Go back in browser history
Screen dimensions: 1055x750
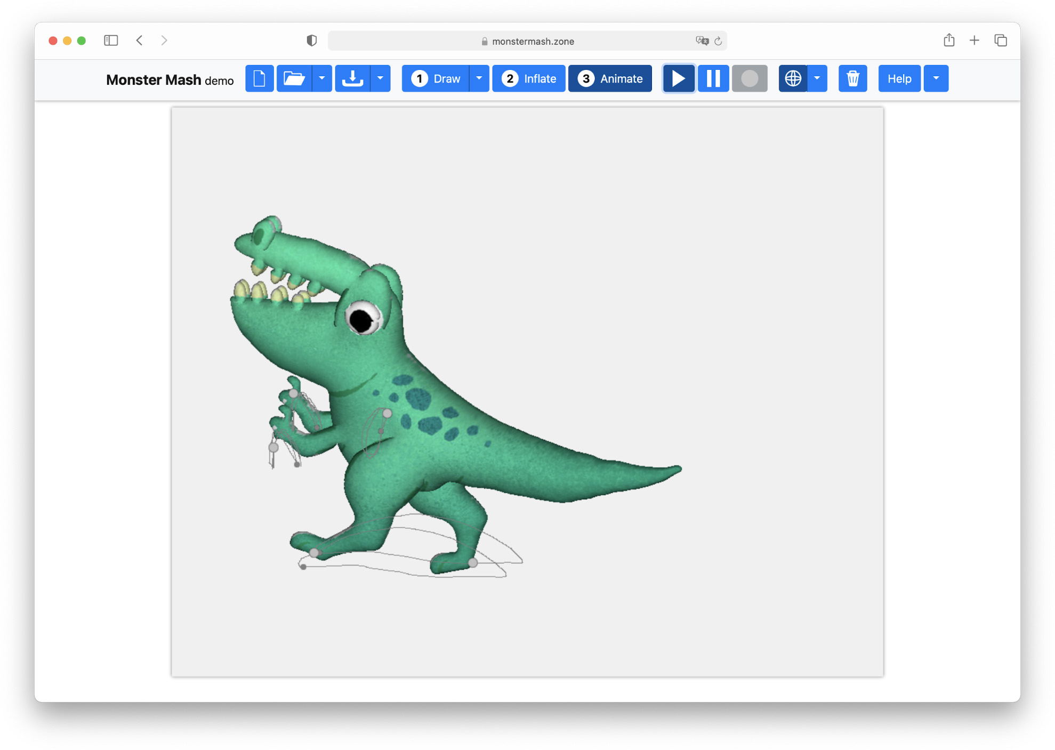coord(139,41)
